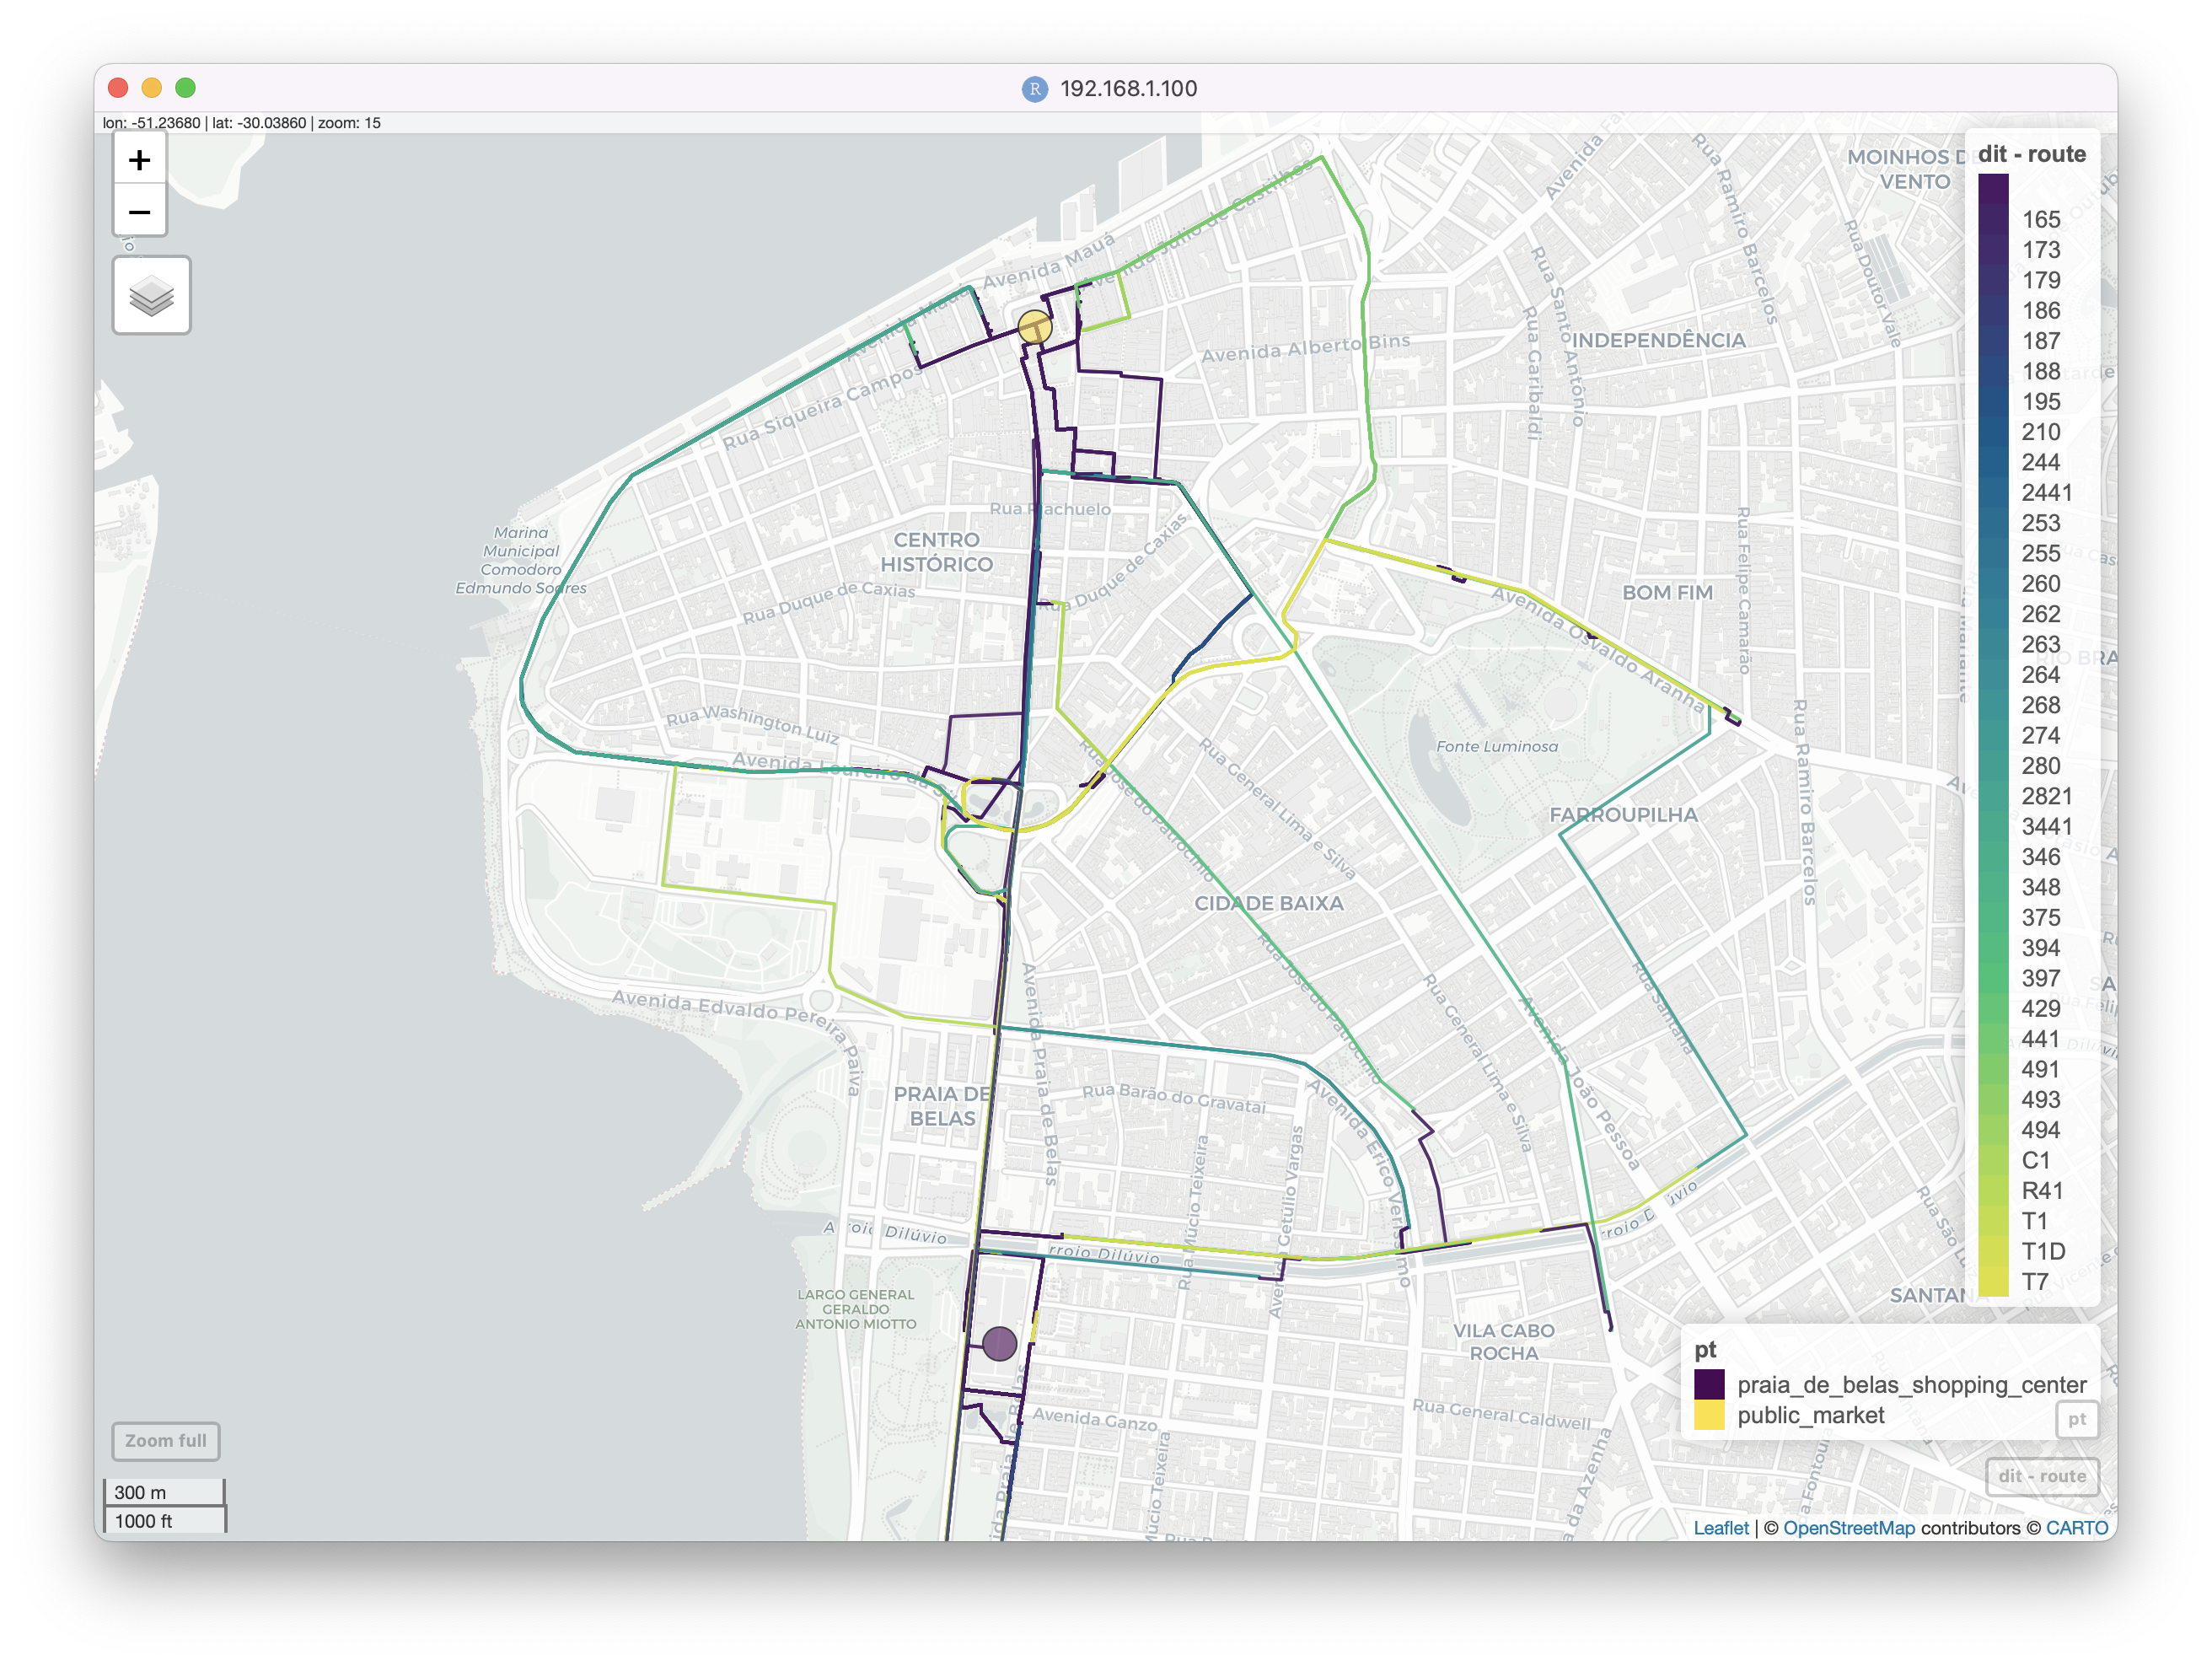2212x1666 pixels.
Task: Click the BOM FIM map label
Action: (x=1667, y=592)
